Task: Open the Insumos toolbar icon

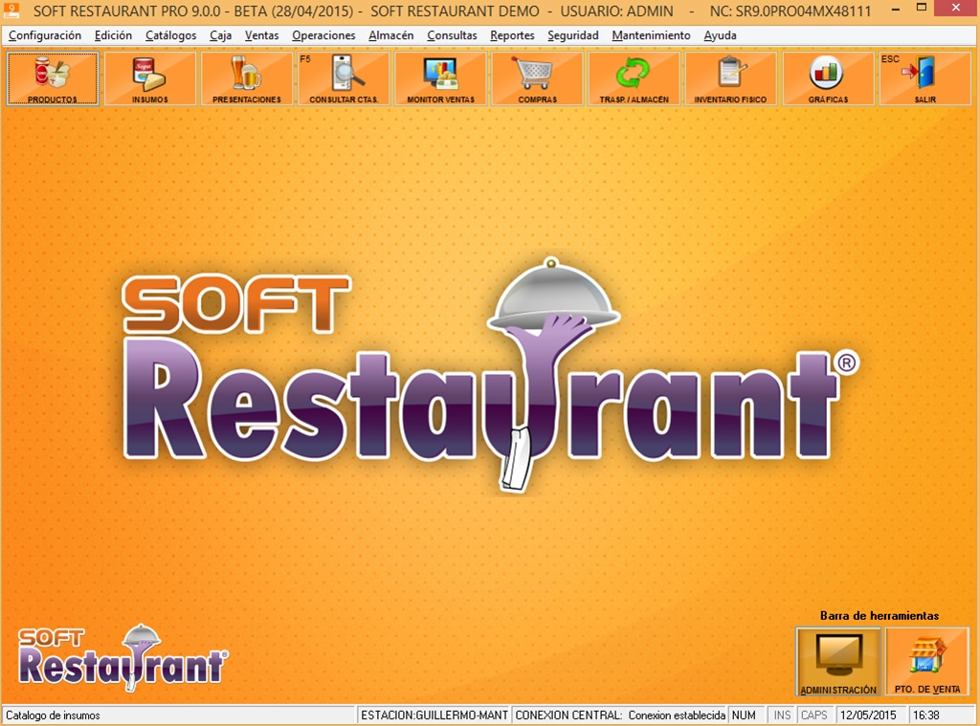Action: click(x=150, y=78)
